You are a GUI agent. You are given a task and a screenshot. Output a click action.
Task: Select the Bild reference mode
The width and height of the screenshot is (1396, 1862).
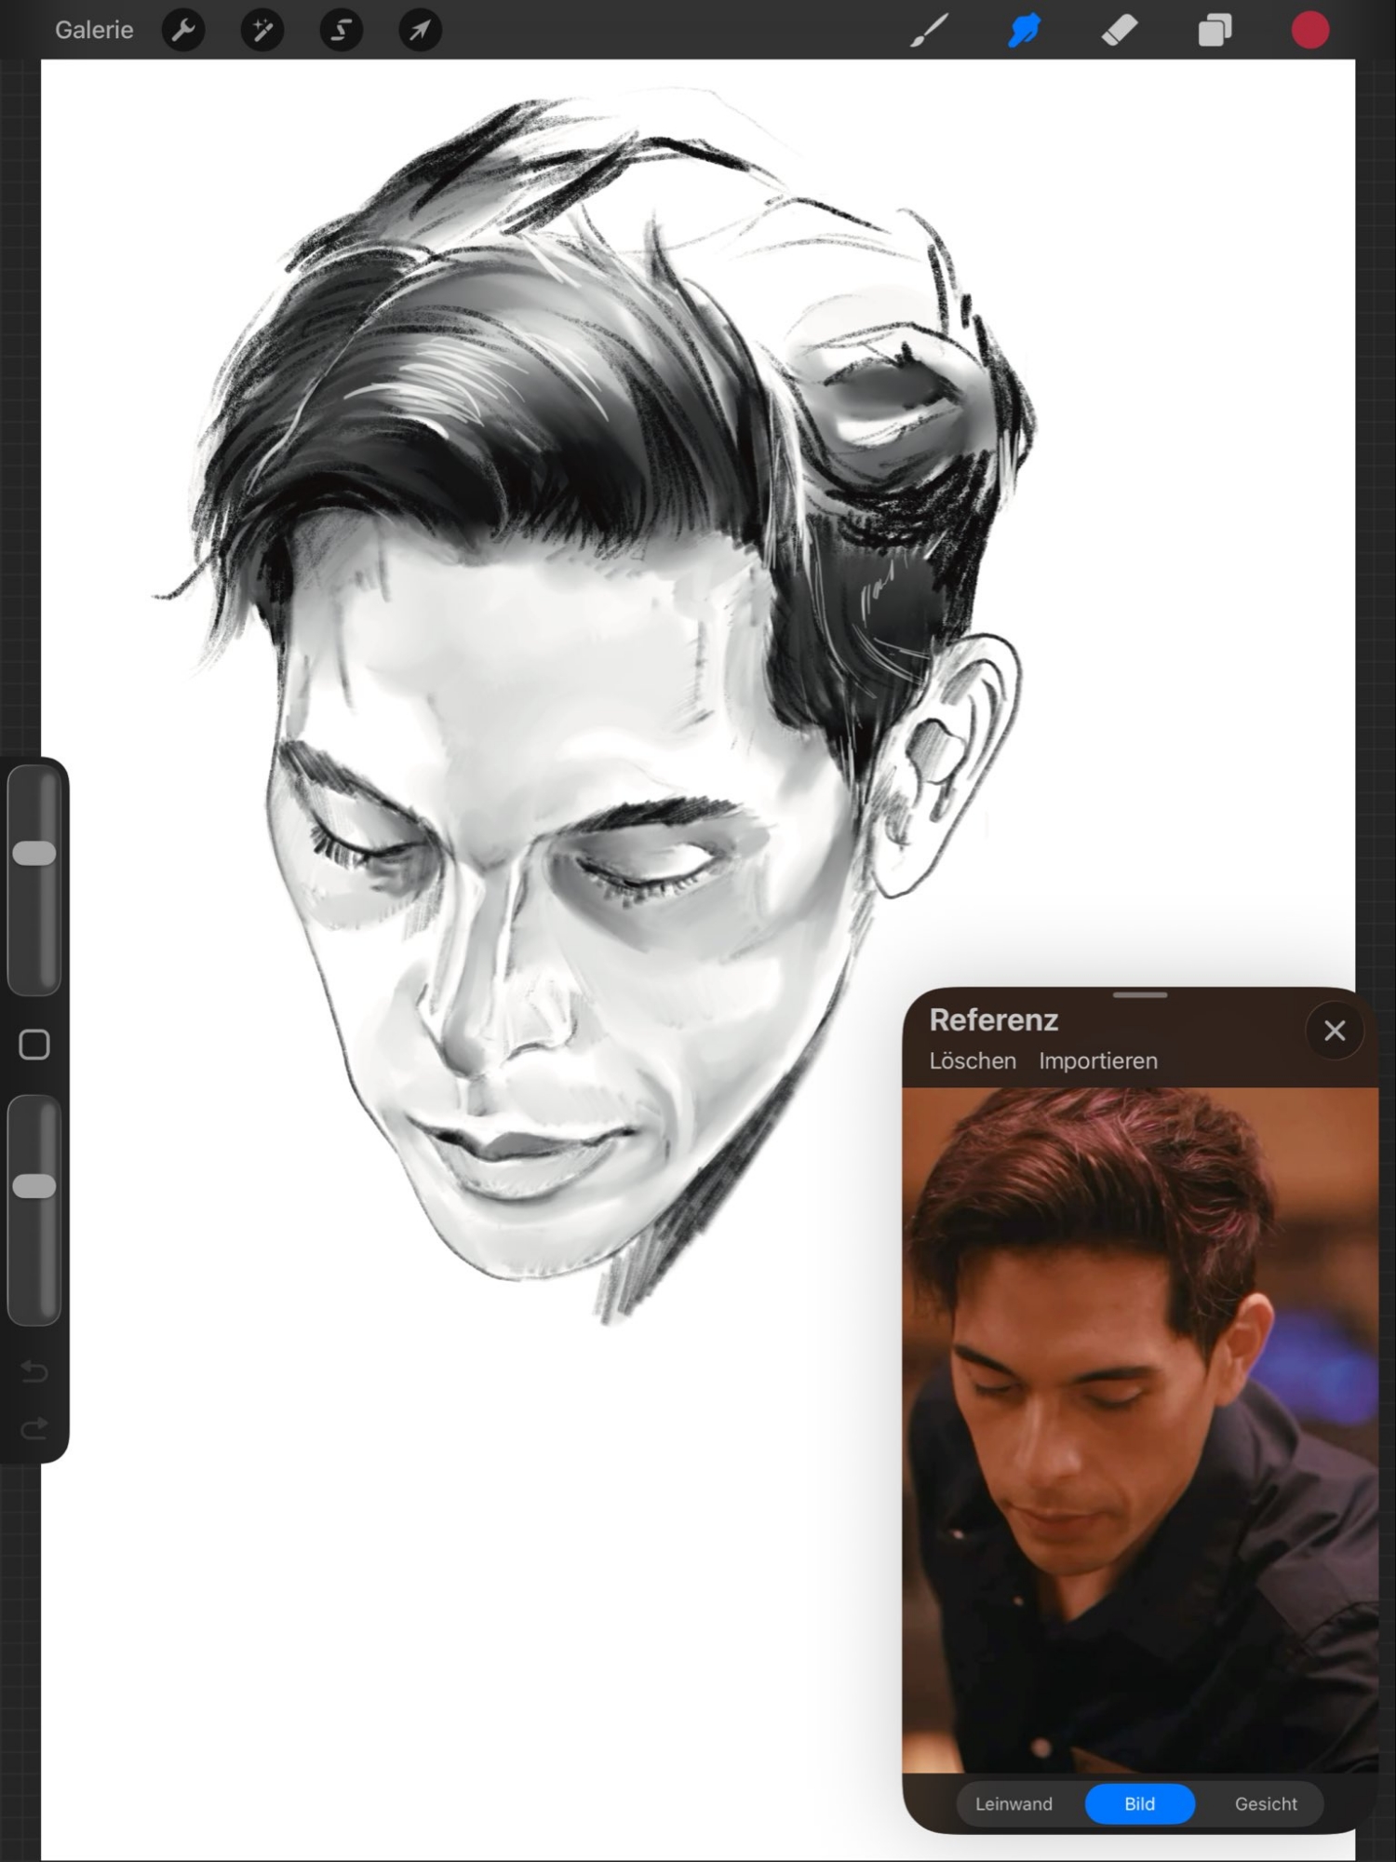click(1139, 1803)
